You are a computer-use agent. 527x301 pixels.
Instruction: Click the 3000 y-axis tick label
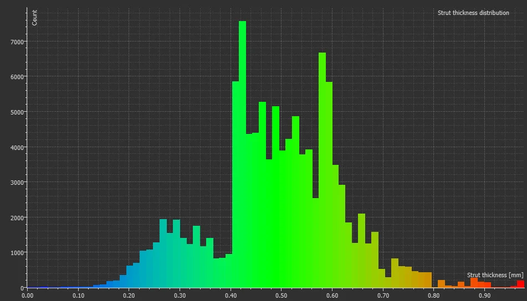tap(17, 183)
